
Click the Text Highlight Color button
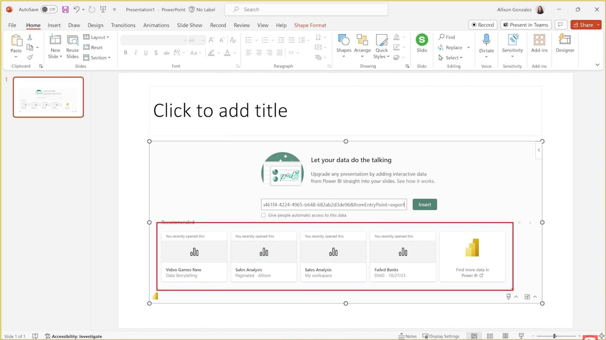coord(211,53)
